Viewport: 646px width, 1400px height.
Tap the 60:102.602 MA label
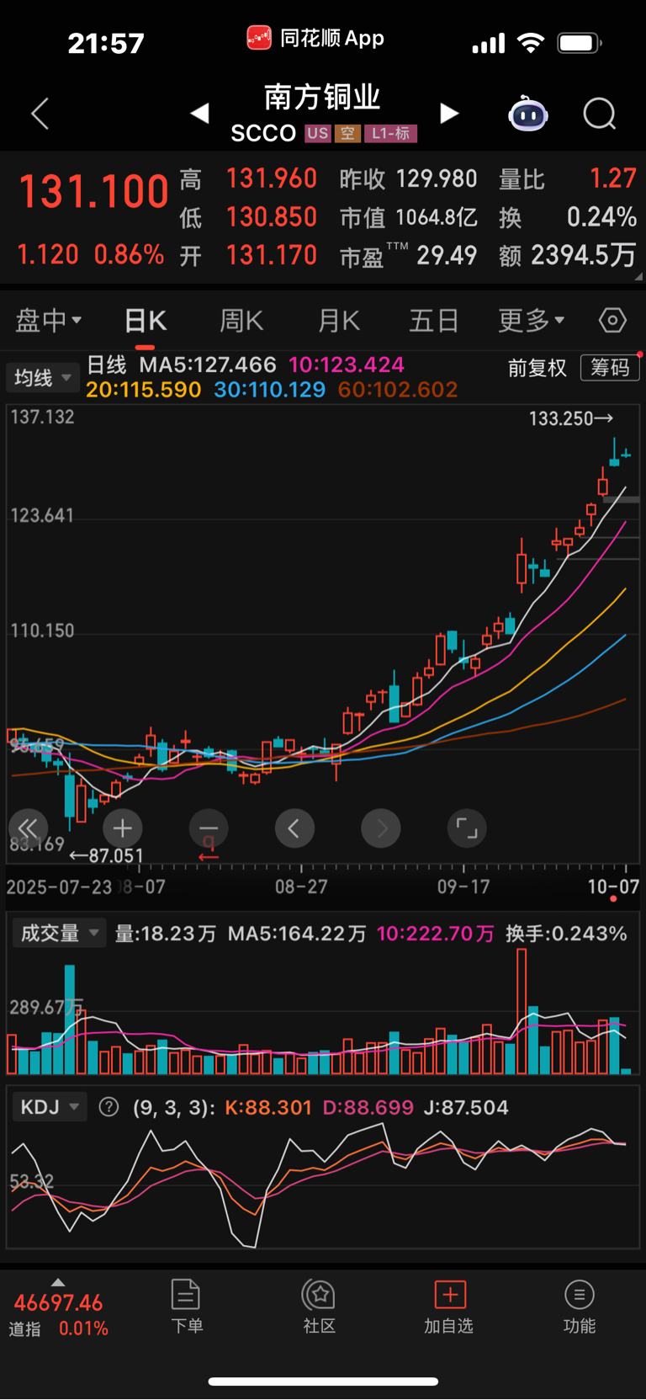click(398, 390)
